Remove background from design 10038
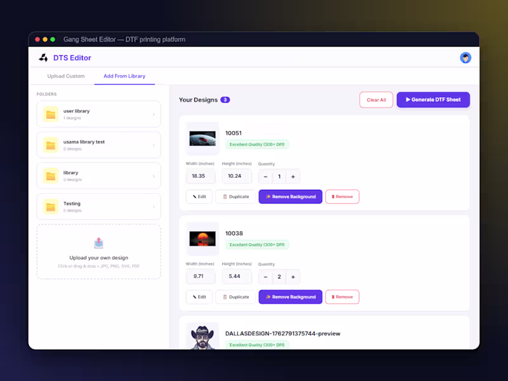Screen dimensions: 508x381 point(290,297)
